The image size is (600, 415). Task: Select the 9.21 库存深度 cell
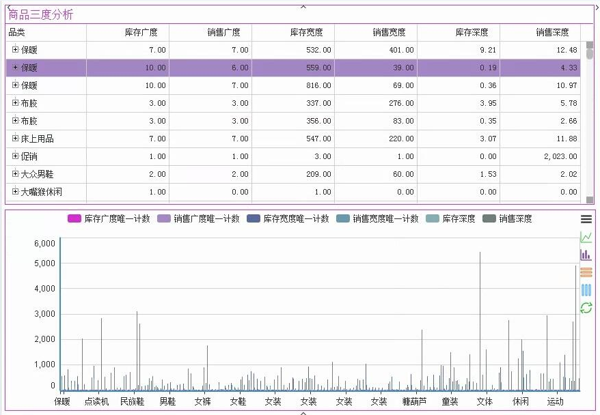459,50
